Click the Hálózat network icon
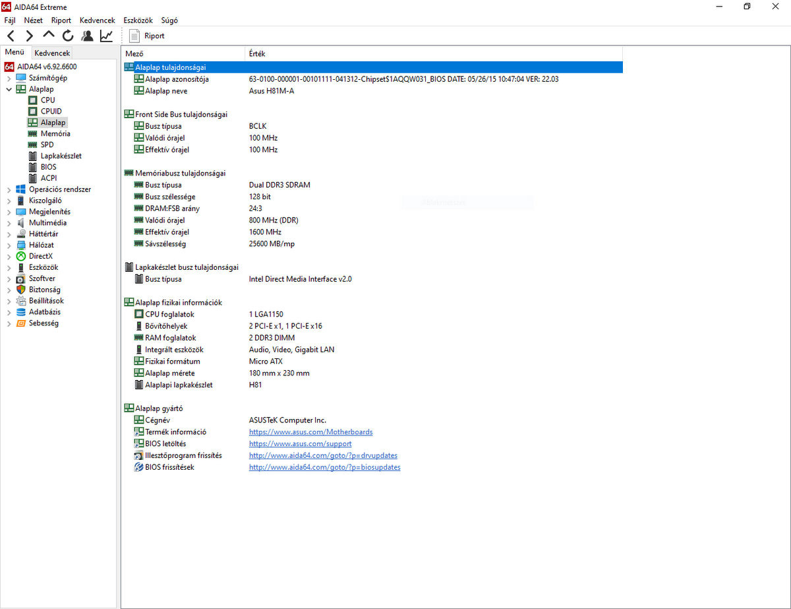This screenshot has height=609, width=791. pyautogui.click(x=21, y=245)
